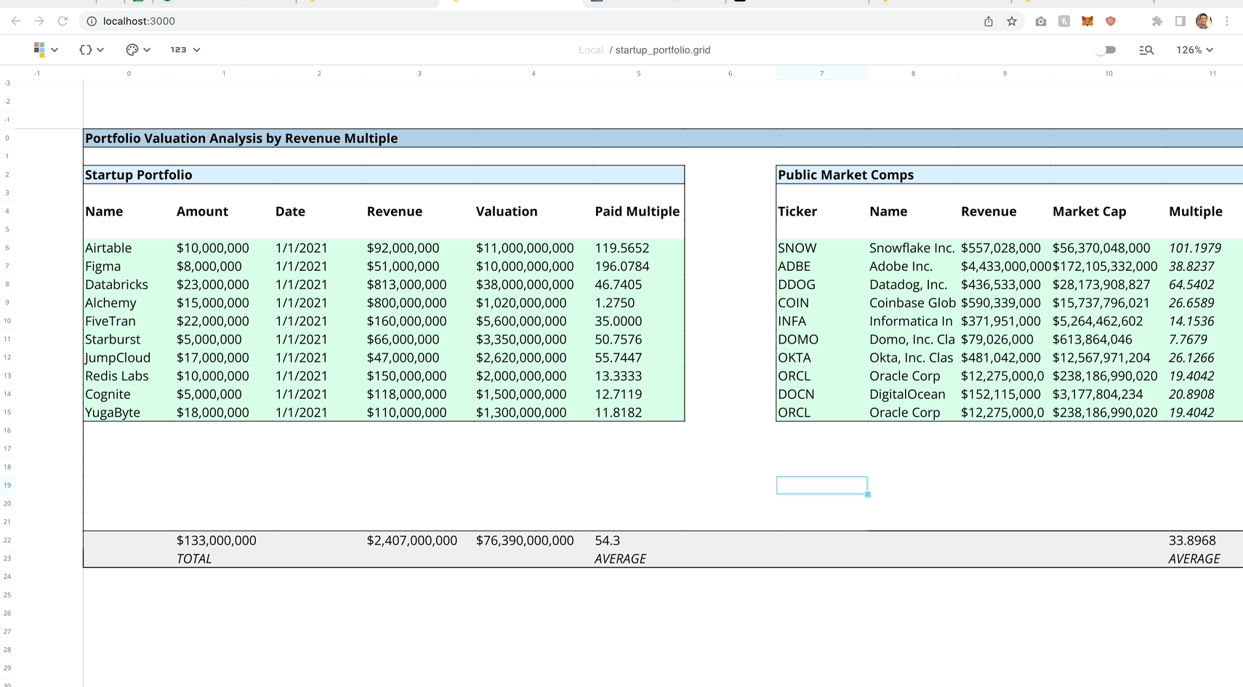Click the profile avatar picture

click(1203, 21)
